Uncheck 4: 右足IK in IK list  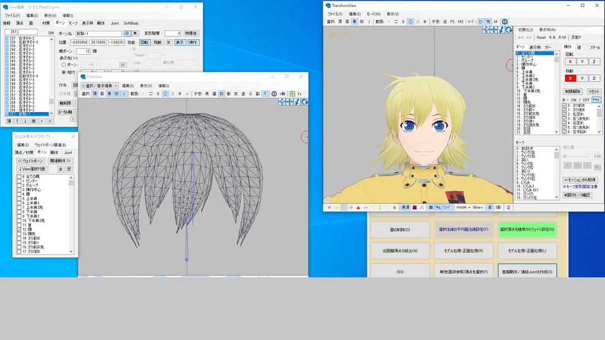(x=565, y=123)
